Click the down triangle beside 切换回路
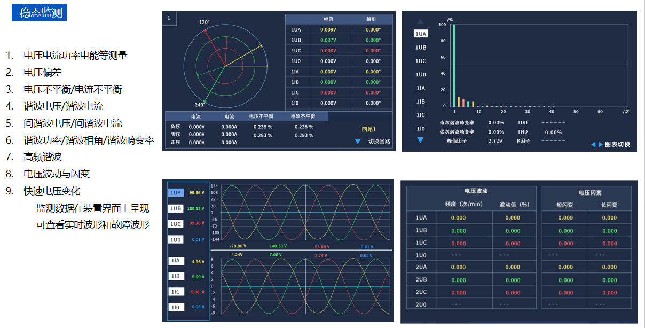Viewport: 645px width, 328px height. pos(358,142)
